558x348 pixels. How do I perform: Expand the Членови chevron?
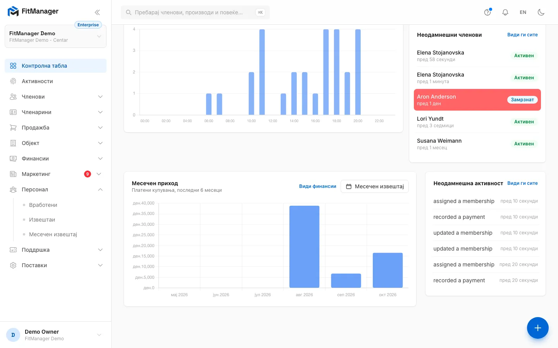[100, 97]
